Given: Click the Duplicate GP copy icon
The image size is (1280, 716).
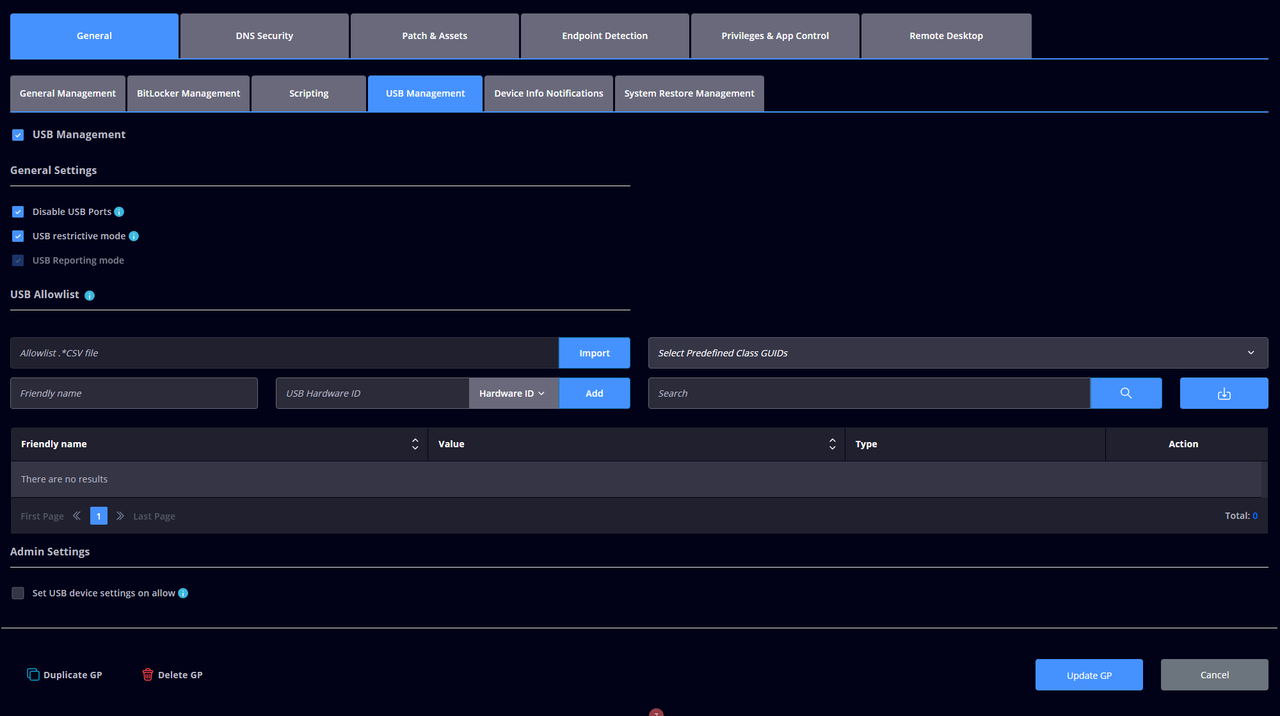Looking at the screenshot, I should tap(33, 674).
